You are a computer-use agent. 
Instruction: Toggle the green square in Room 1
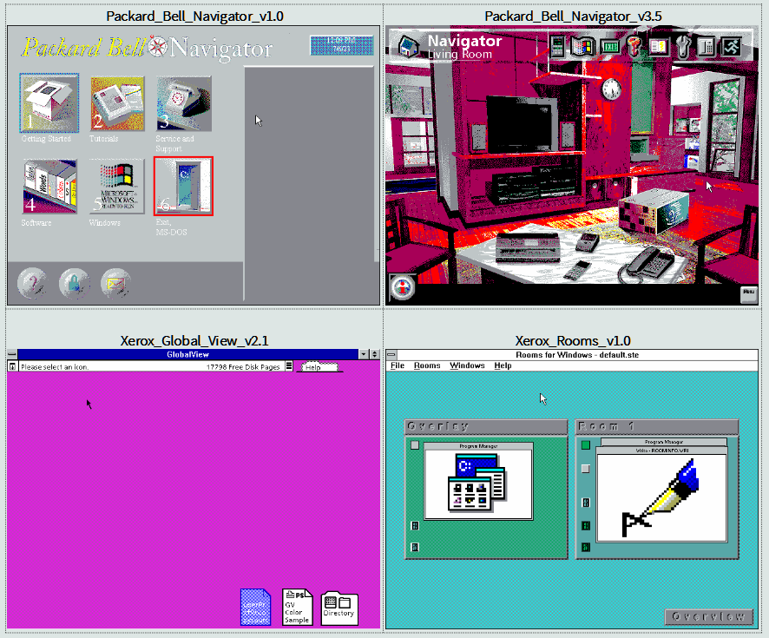click(586, 445)
